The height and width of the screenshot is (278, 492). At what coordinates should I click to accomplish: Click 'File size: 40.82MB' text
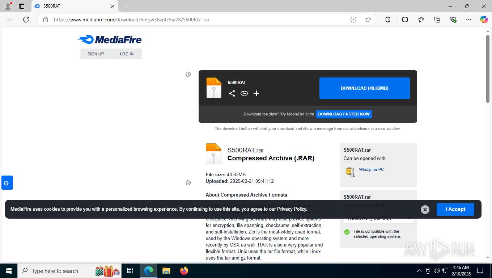[225, 174]
